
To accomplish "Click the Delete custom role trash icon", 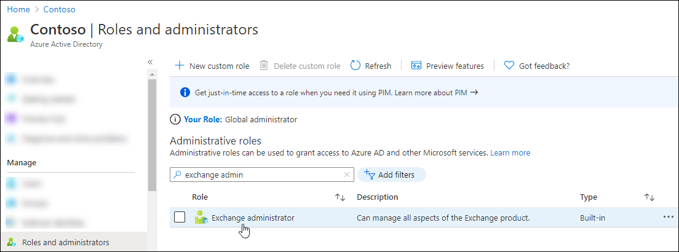I will coord(264,66).
